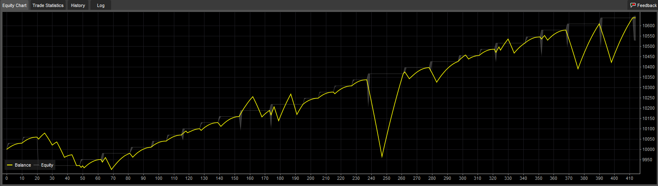This screenshot has height=186, width=658.
Task: Click the 10250 y-axis value
Action: tap(648, 98)
